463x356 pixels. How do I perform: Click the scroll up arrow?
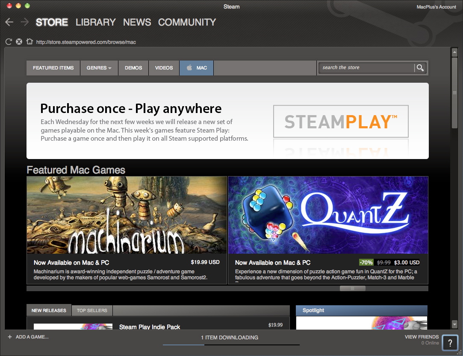454,52
